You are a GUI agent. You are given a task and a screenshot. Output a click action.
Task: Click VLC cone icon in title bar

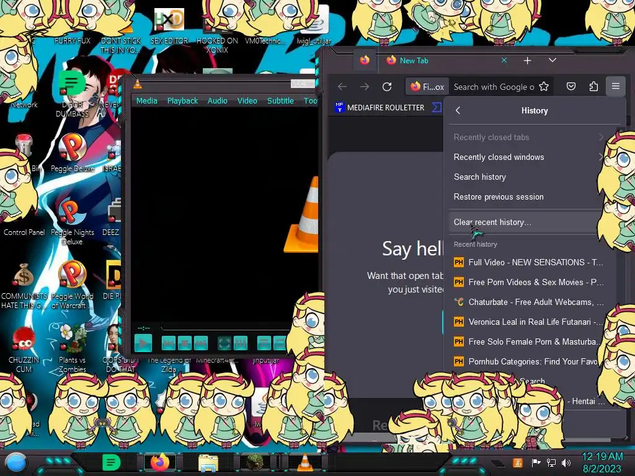tap(138, 84)
